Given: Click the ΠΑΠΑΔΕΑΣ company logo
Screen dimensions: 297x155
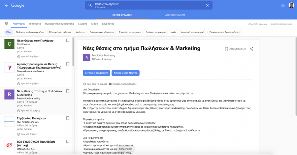Looking at the screenshot, I should coord(9,145).
